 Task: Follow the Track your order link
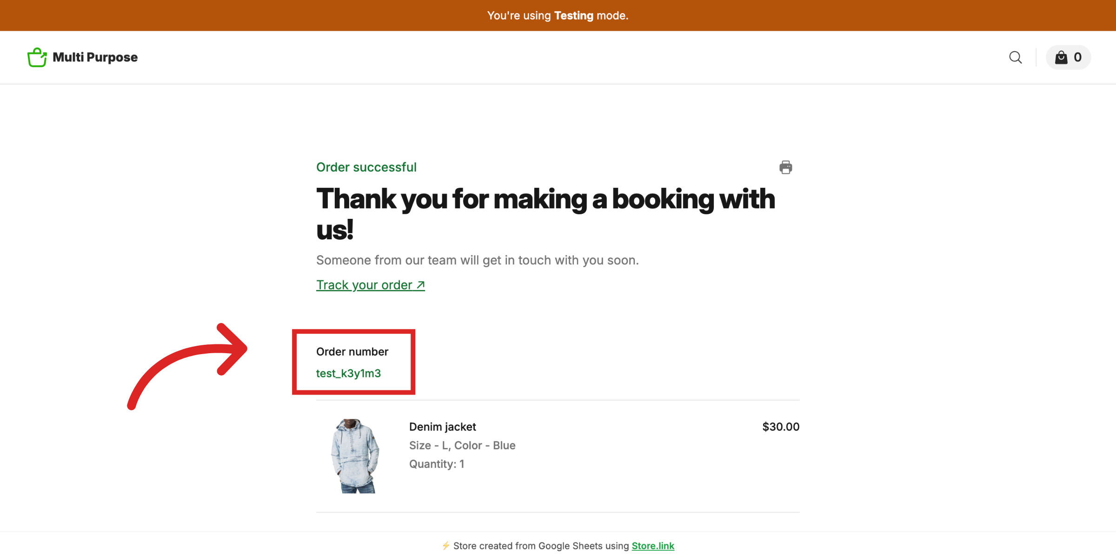[x=364, y=284]
